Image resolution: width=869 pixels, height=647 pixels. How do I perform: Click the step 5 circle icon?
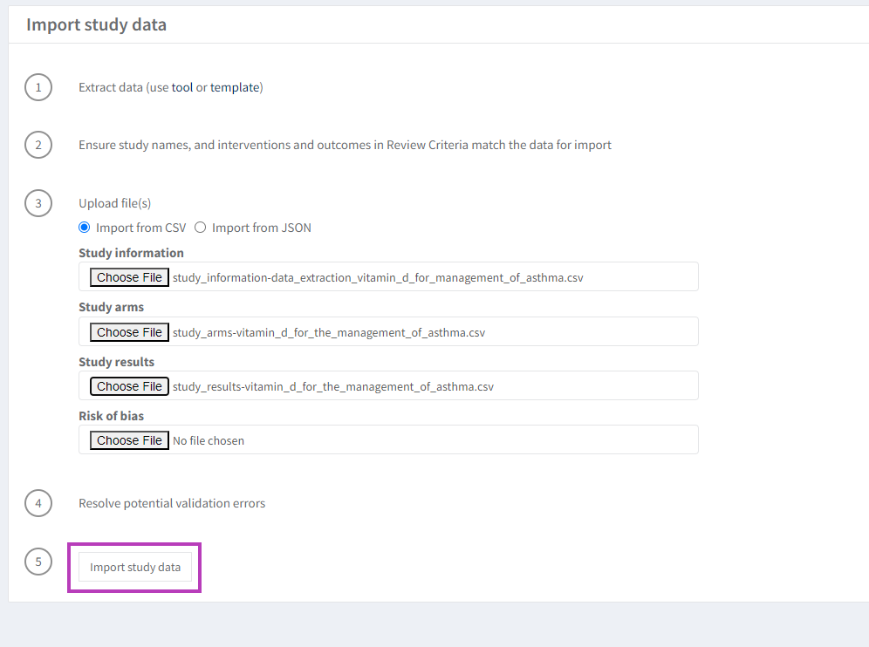38,562
